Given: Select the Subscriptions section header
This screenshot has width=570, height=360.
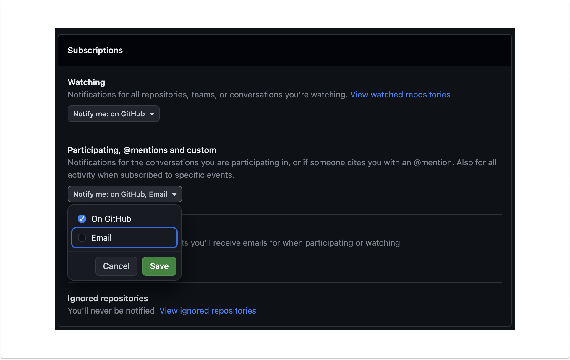Looking at the screenshot, I should (x=95, y=50).
